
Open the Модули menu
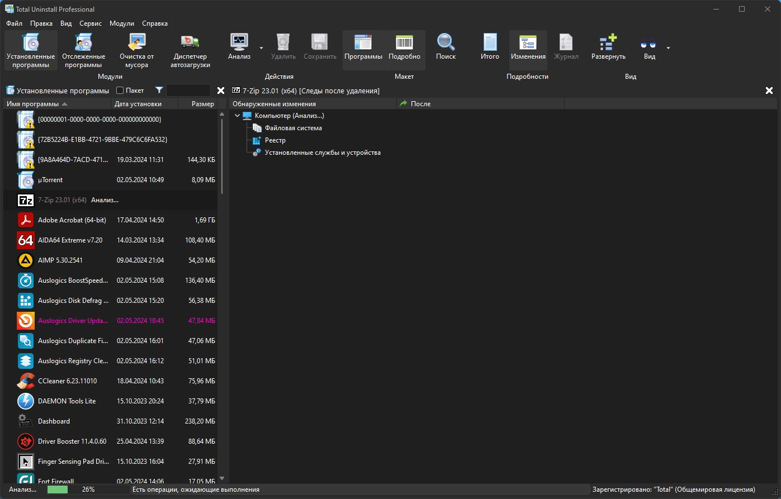(122, 23)
